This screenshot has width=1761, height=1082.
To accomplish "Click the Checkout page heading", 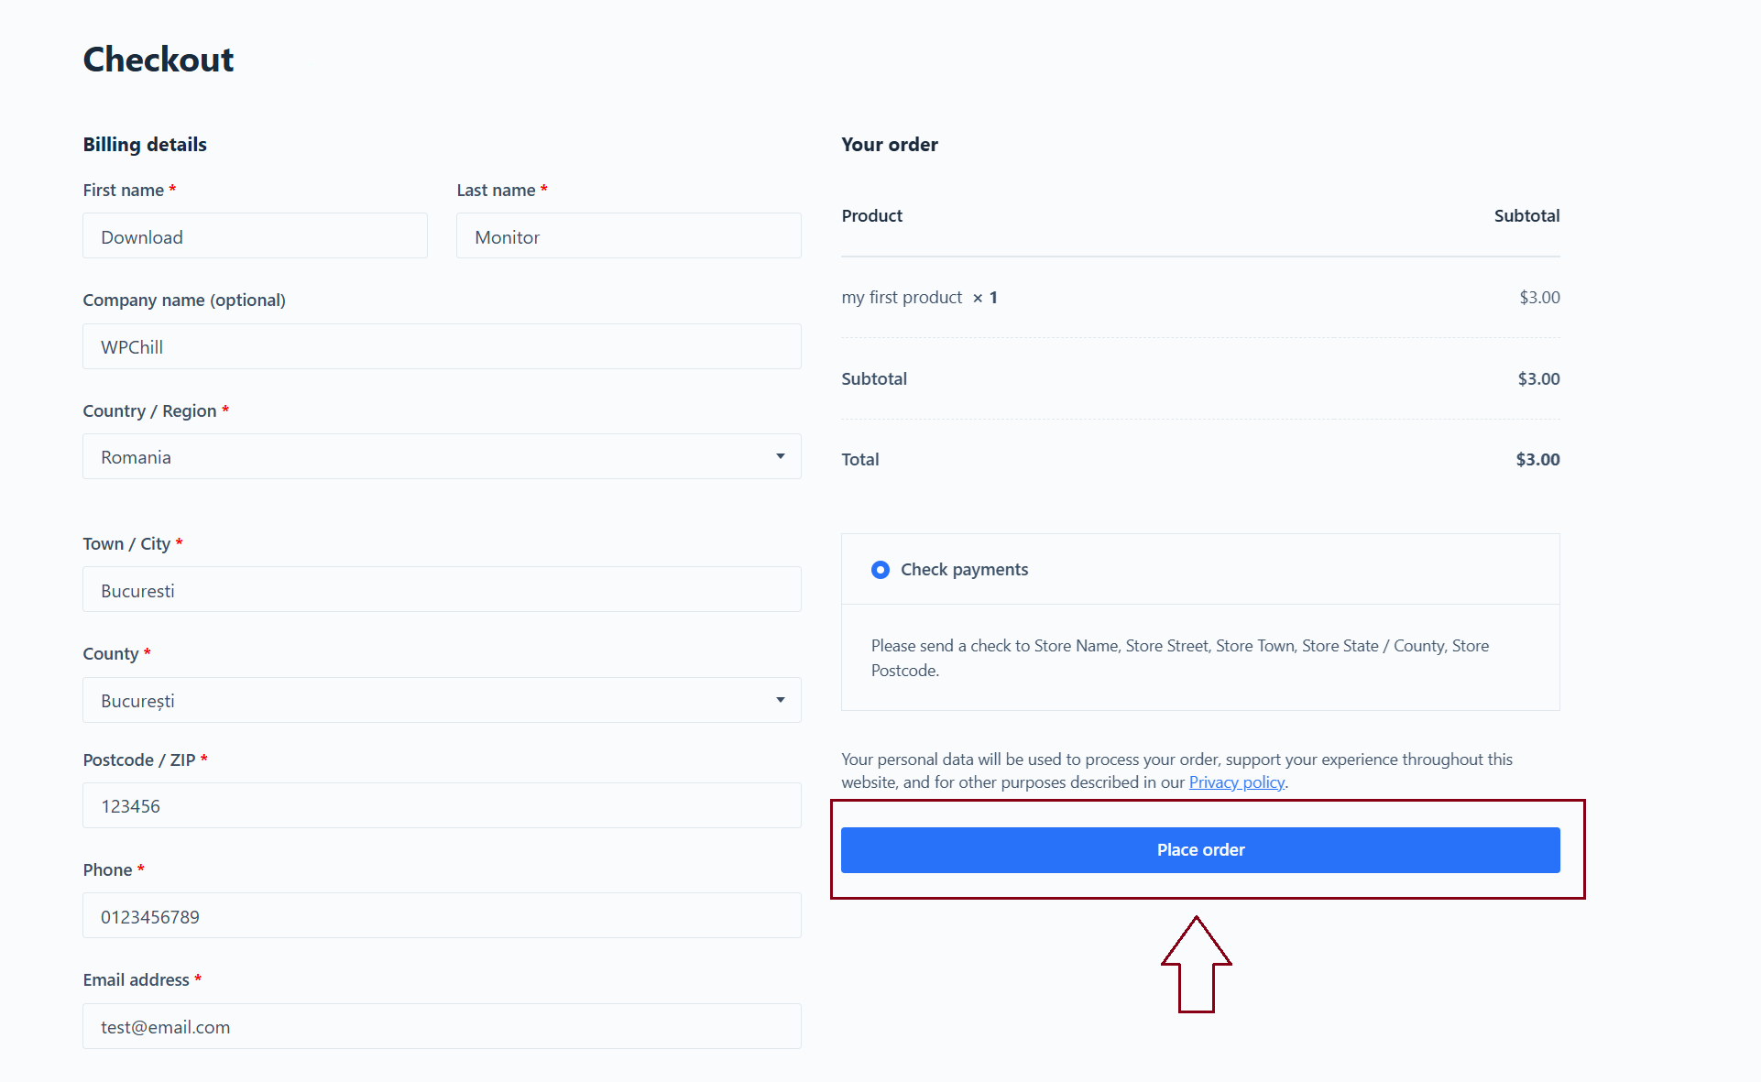I will point(158,59).
